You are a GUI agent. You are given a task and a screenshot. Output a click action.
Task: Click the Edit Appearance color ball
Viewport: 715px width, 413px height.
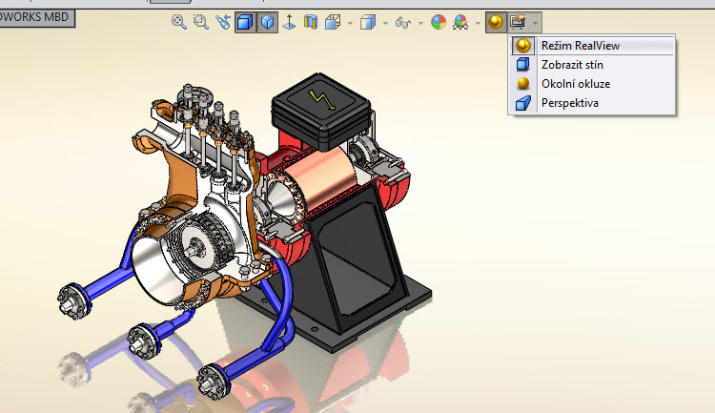439,22
